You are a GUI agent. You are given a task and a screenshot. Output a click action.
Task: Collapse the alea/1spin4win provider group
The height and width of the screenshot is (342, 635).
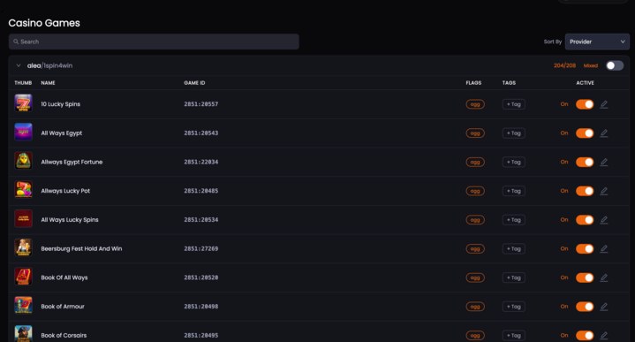(19, 65)
